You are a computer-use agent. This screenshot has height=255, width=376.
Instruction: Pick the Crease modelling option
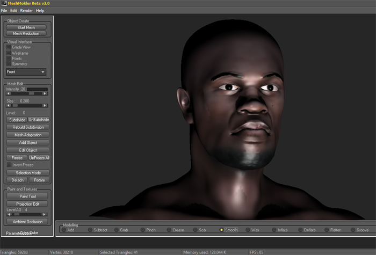click(169, 230)
